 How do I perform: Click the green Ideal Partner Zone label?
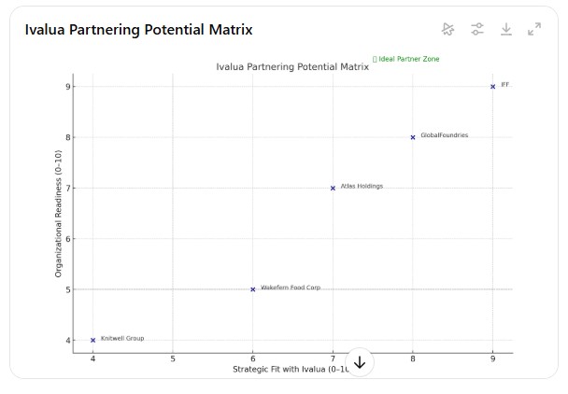coord(406,59)
